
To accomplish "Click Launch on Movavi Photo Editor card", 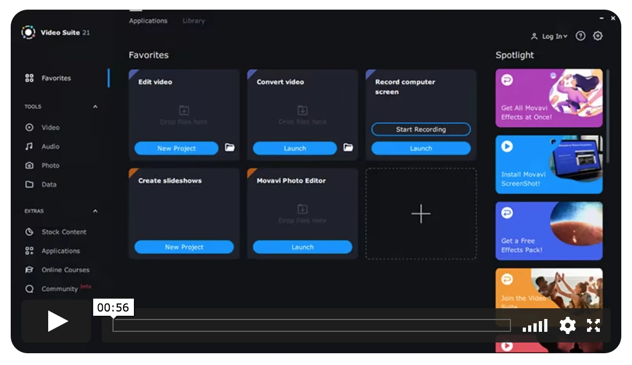I will point(302,247).
